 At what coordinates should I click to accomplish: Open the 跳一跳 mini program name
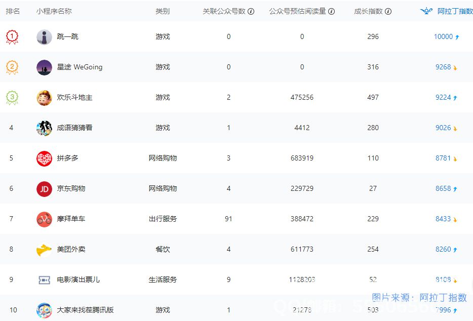coord(67,36)
